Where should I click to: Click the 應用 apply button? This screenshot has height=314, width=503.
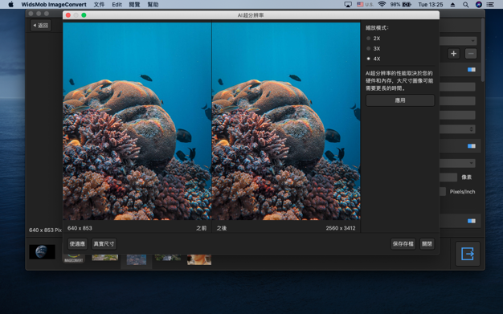400,100
